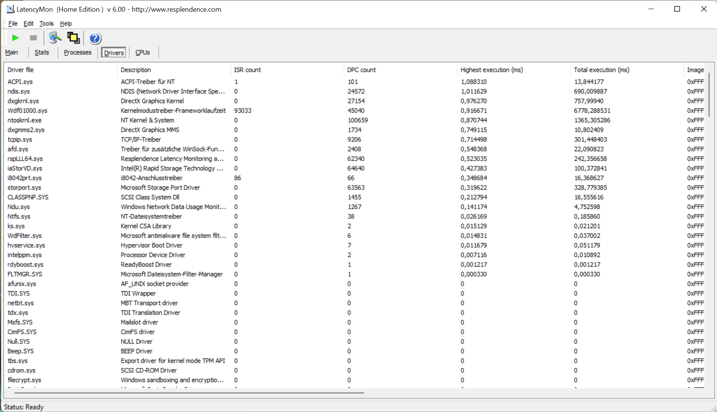Viewport: 717px width, 412px height.
Task: Switch to the Processes tab
Action: pyautogui.click(x=78, y=52)
